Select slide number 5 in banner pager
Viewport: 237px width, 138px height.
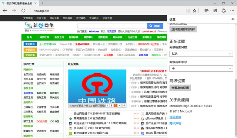click(x=124, y=105)
